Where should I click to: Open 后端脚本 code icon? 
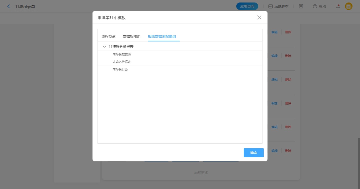270,6
